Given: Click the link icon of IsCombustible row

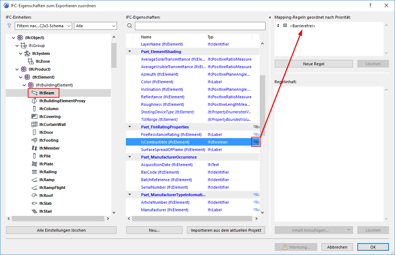Looking at the screenshot, I should point(256,142).
